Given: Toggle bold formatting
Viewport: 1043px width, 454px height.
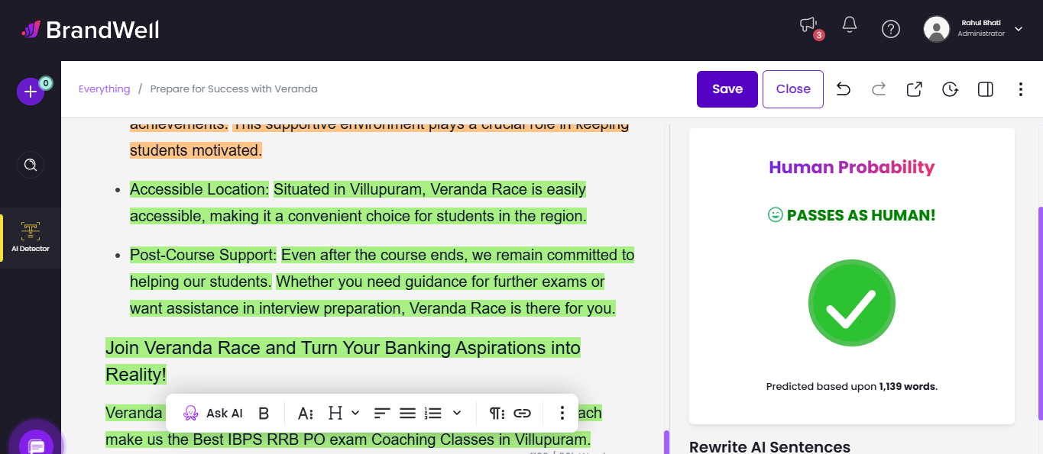Looking at the screenshot, I should [264, 413].
